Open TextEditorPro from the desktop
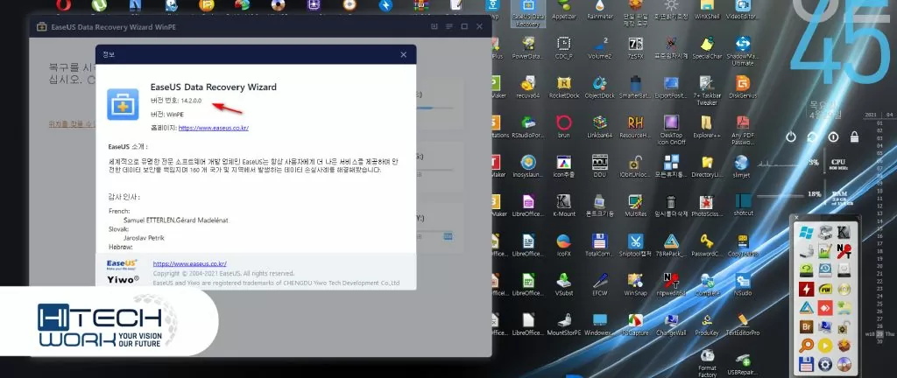Screen dimensions: 897x378 pos(743,324)
